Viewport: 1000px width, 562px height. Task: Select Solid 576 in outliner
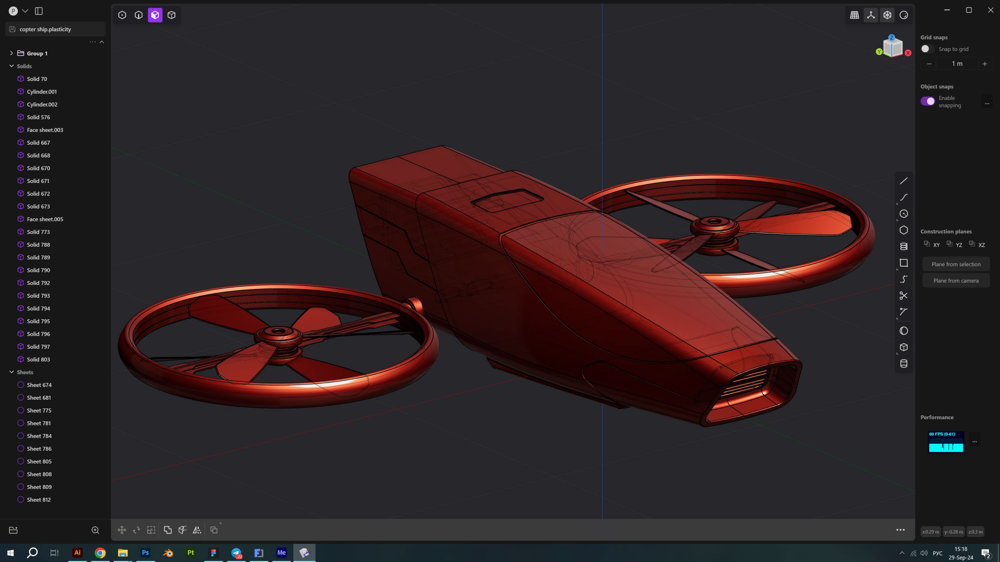tap(39, 117)
